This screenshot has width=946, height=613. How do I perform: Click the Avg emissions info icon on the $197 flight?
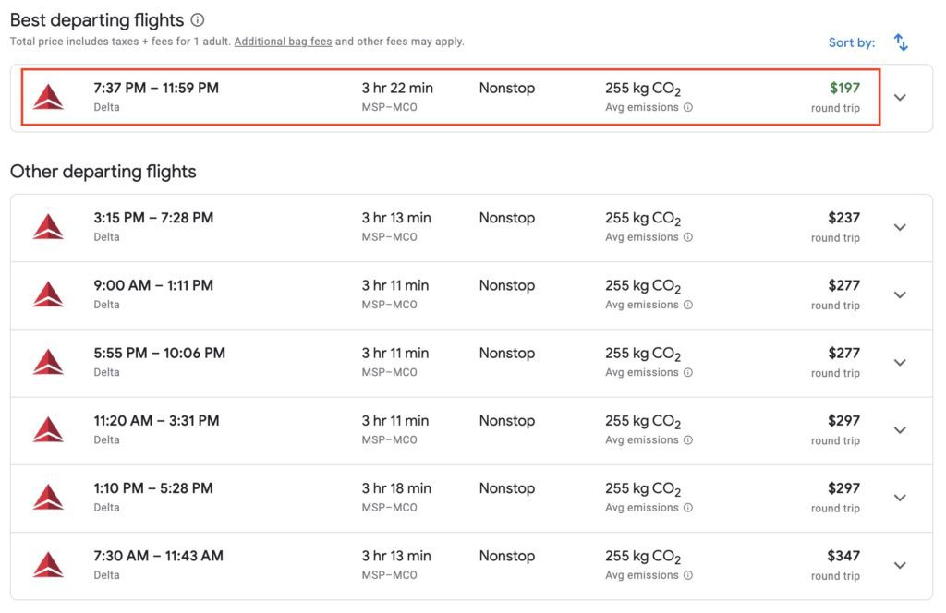688,109
